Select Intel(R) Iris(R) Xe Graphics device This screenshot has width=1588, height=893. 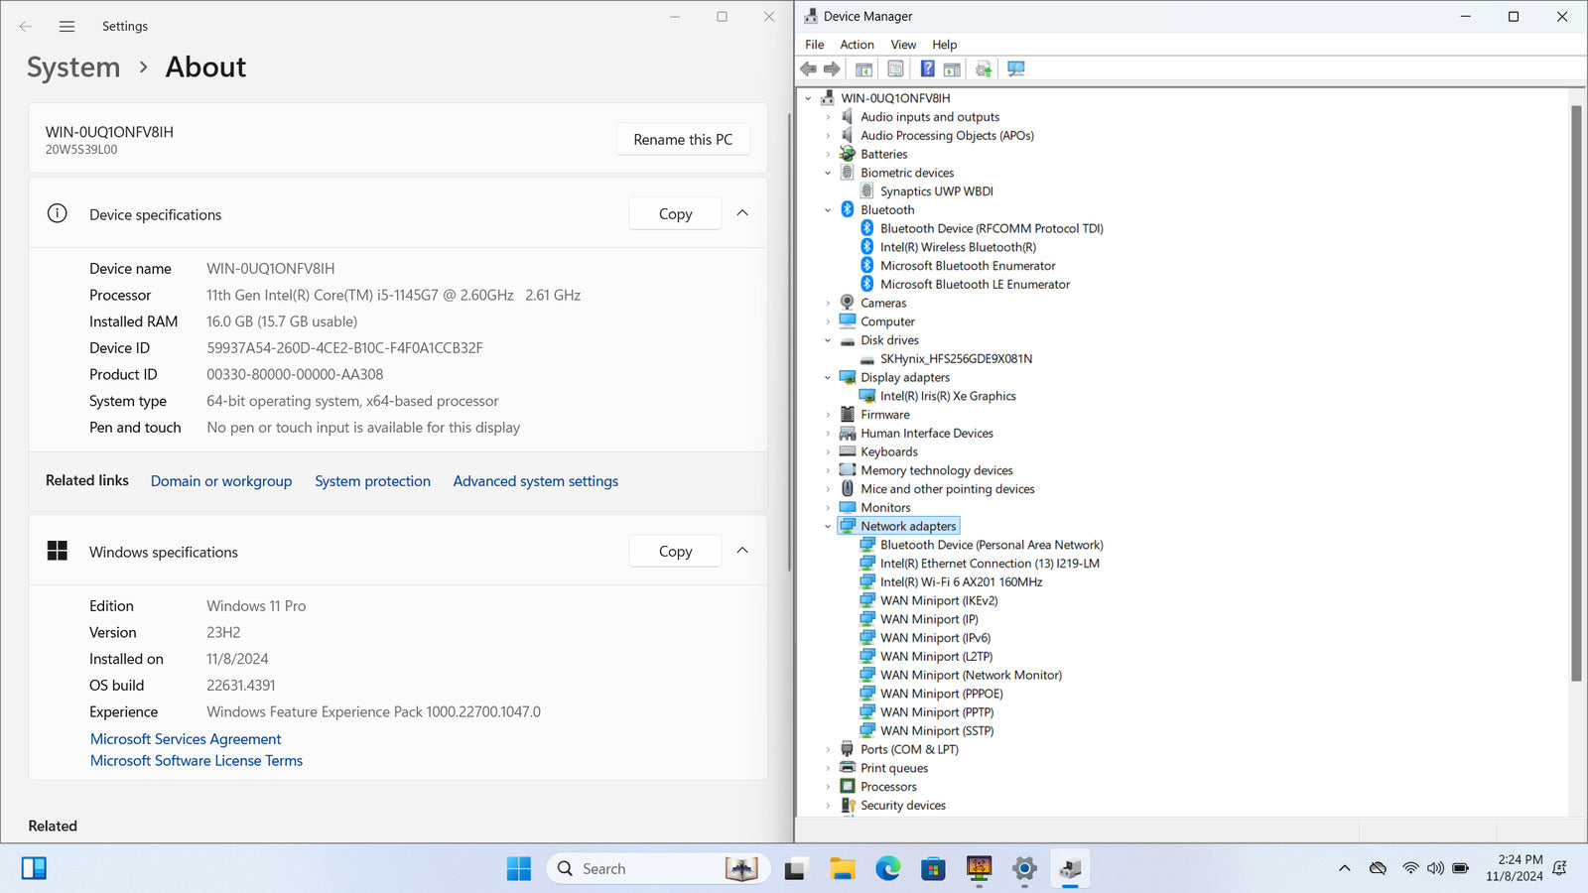(x=948, y=396)
